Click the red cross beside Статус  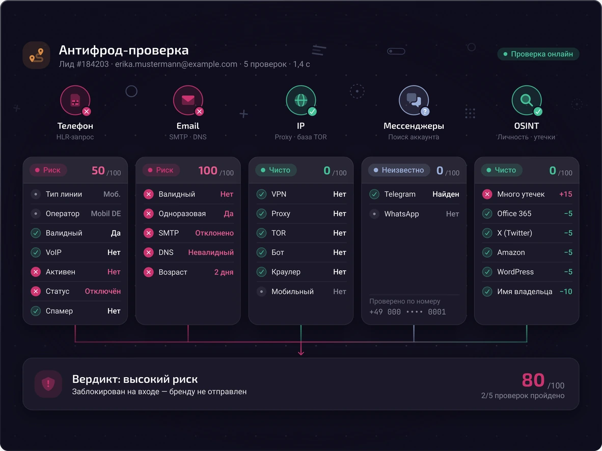point(36,291)
